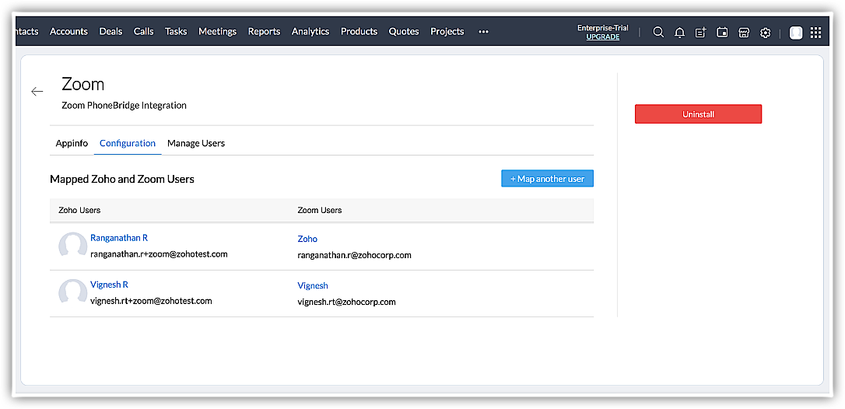This screenshot has width=845, height=409.
Task: Click Vignesh R's avatar image
Action: click(x=73, y=293)
